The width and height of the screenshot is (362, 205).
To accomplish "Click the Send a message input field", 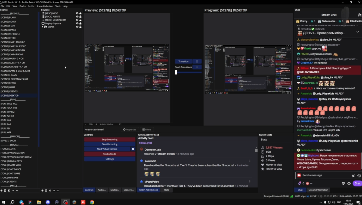I will tap(326, 175).
